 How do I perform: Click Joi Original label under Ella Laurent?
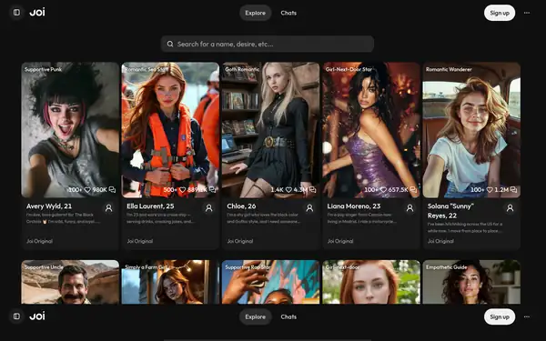(140, 241)
